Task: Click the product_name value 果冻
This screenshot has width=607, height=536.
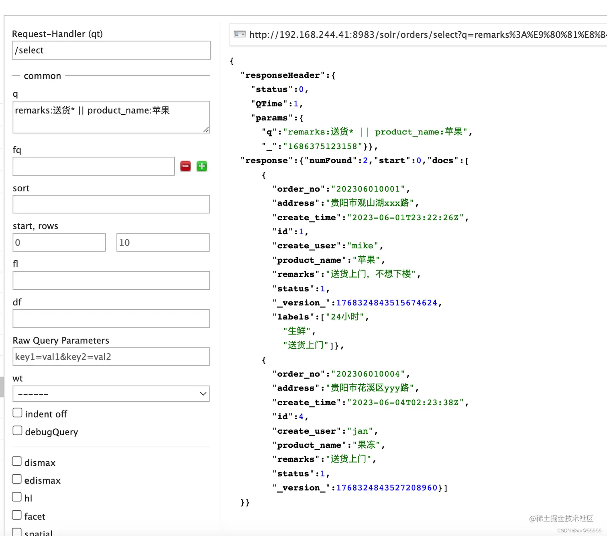Action: click(366, 445)
